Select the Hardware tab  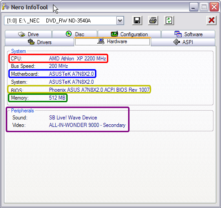coord(113,41)
